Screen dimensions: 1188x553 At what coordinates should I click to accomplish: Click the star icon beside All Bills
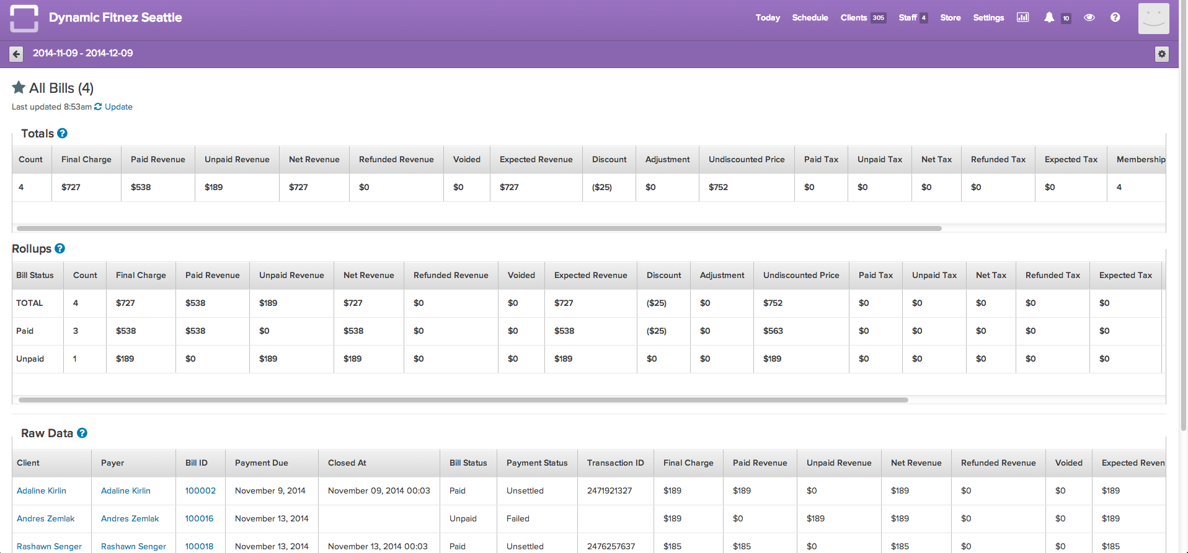click(x=19, y=88)
